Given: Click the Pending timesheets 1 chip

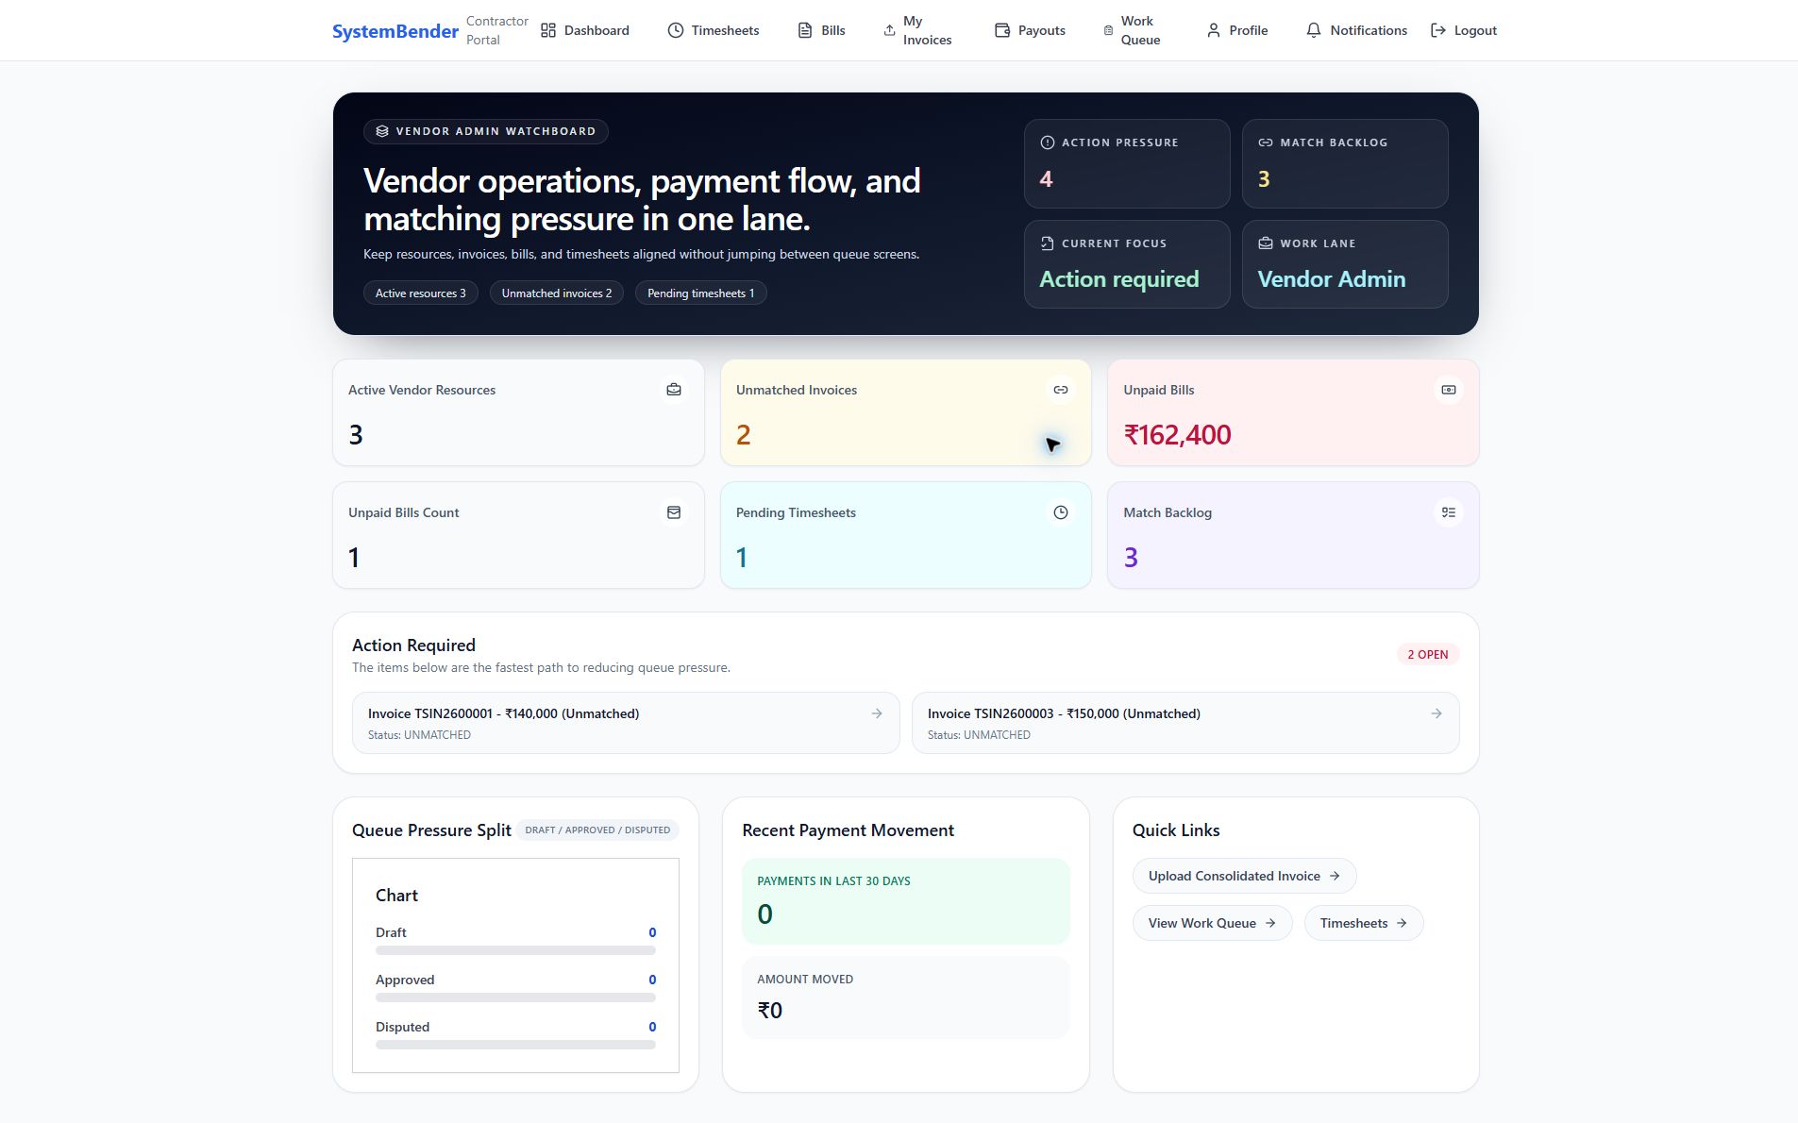Looking at the screenshot, I should [701, 293].
